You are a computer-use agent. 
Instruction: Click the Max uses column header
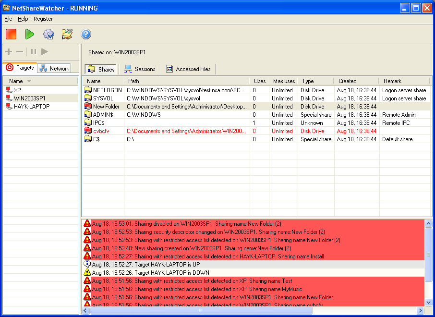284,81
